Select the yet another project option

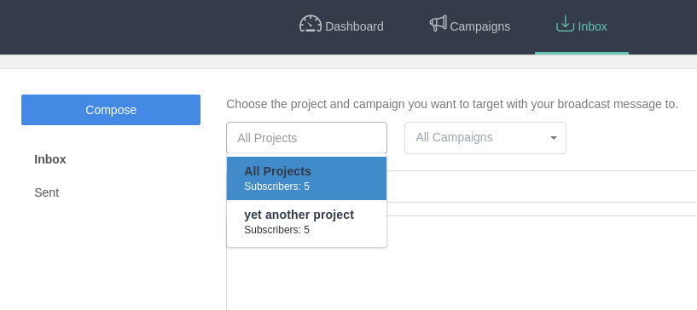pyautogui.click(x=307, y=221)
